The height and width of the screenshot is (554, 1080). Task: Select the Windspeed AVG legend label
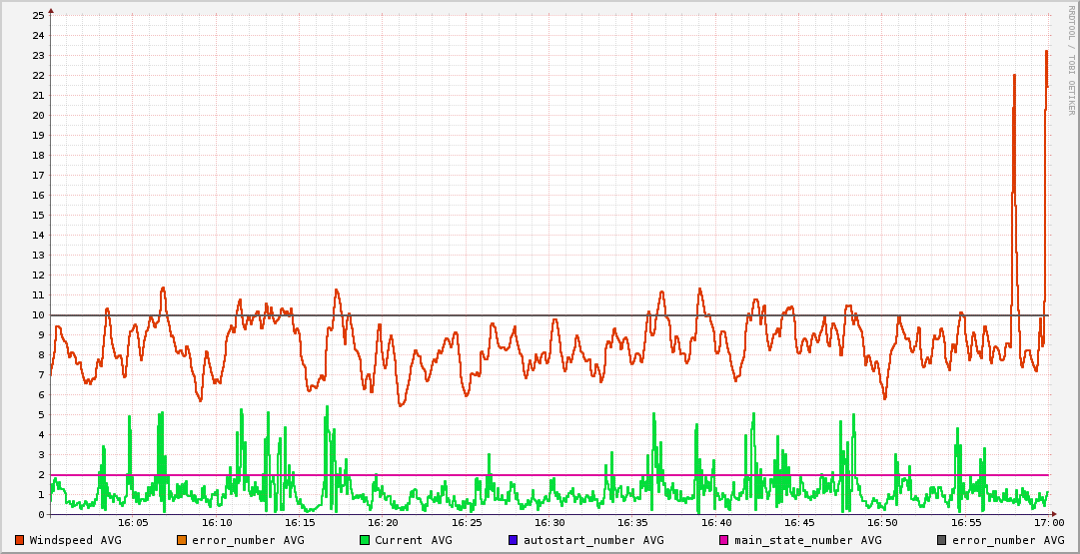click(x=75, y=540)
